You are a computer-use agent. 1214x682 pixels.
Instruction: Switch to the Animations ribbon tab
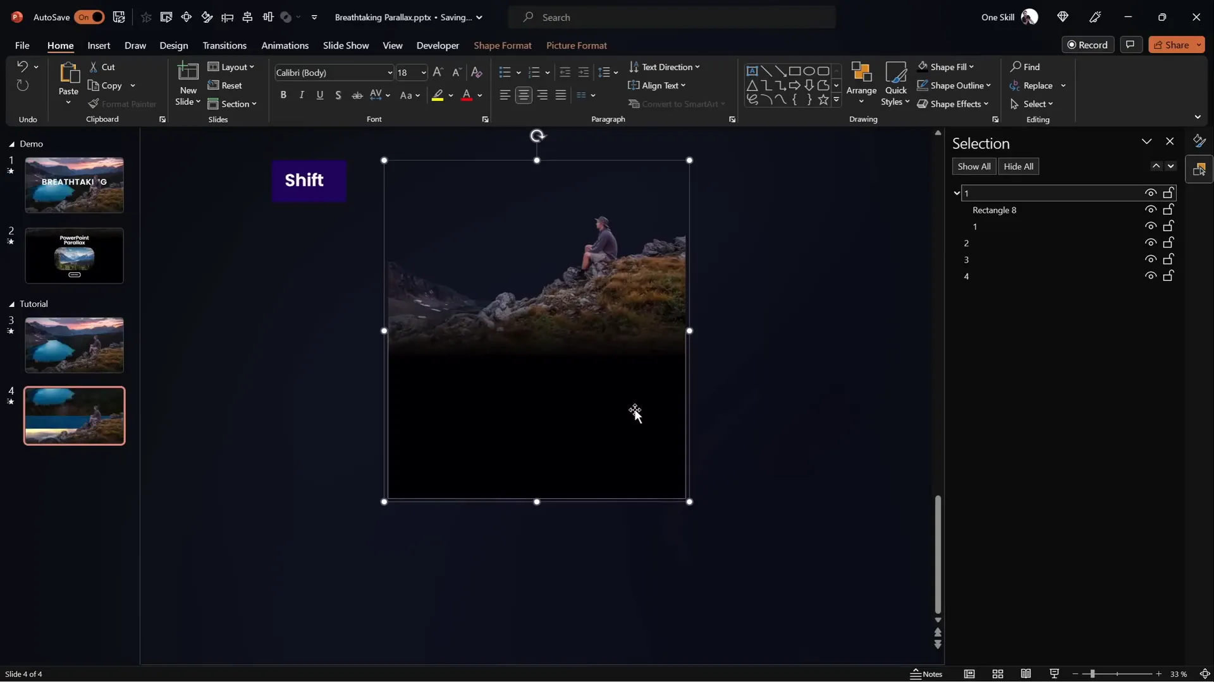(285, 45)
